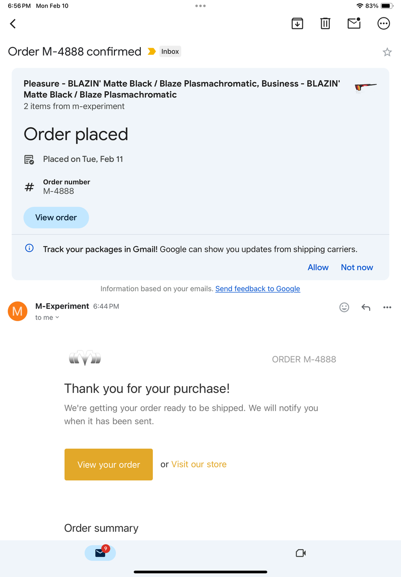Open the top-right more options menu
Viewport: 401px width, 577px height.
point(384,23)
